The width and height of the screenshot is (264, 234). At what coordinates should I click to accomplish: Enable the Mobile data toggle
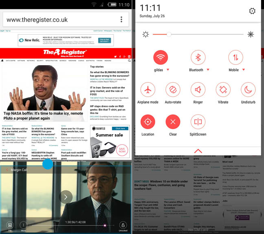(x=235, y=57)
